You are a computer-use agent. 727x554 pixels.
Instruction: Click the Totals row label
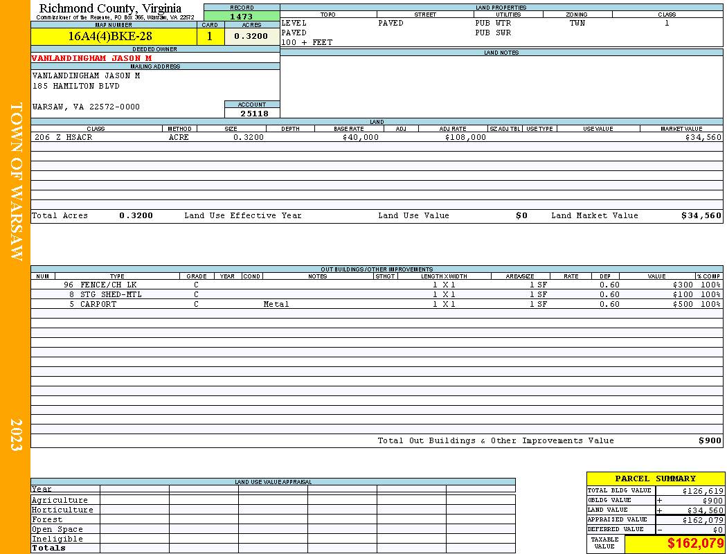48,548
